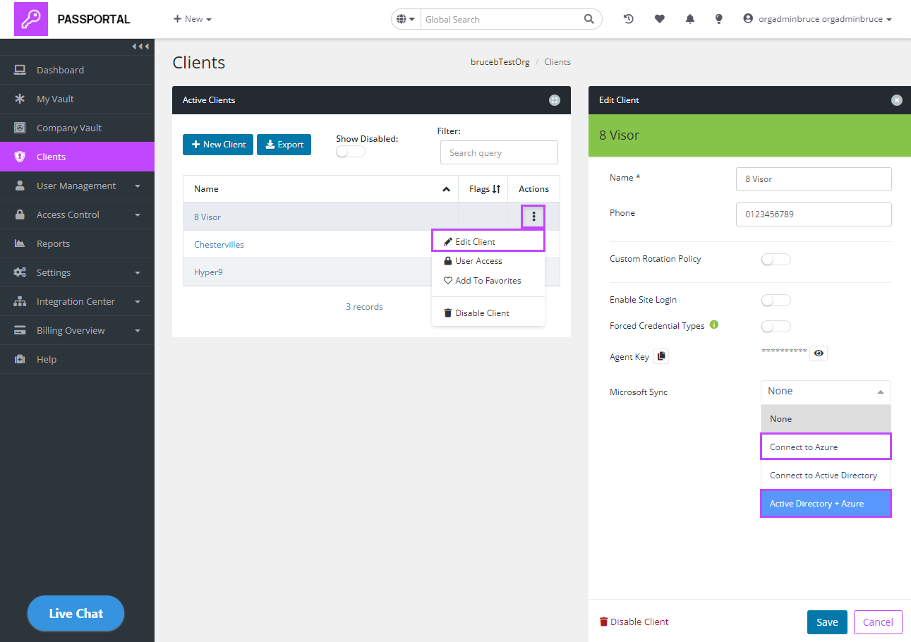The width and height of the screenshot is (911, 642).
Task: Click the brucebTestOrg breadcrumb link
Action: pyautogui.click(x=500, y=62)
